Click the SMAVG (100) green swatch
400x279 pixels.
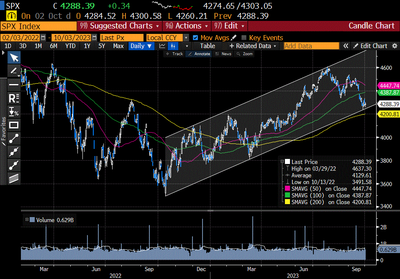pos(287,195)
